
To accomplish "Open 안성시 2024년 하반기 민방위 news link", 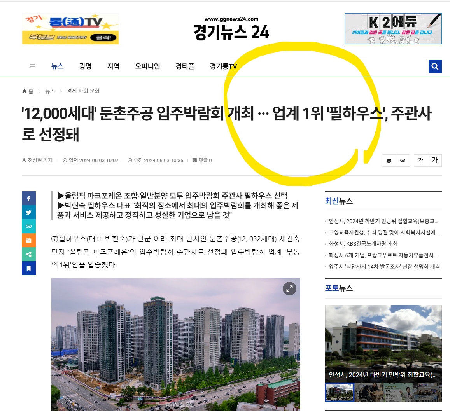I will click(383, 221).
